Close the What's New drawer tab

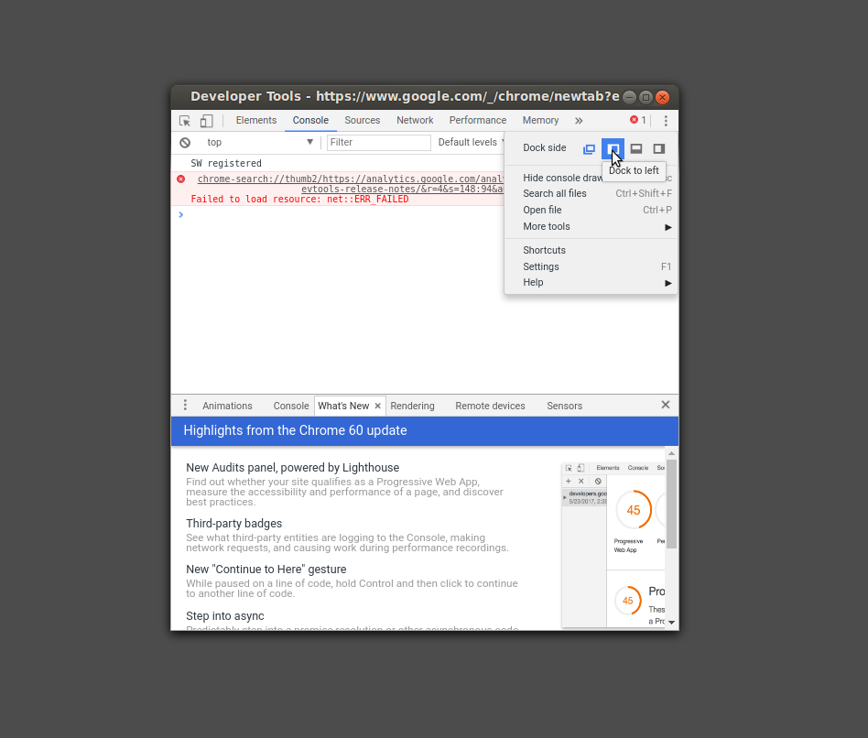click(x=378, y=406)
